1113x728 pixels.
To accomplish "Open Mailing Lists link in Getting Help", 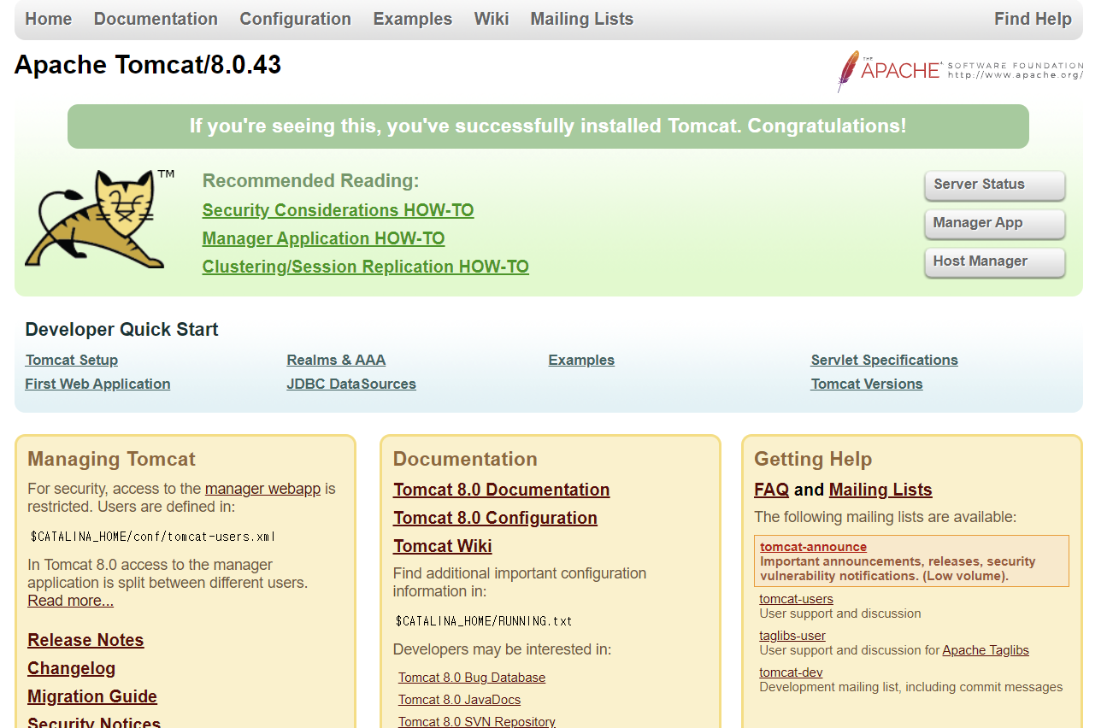I will [x=880, y=490].
